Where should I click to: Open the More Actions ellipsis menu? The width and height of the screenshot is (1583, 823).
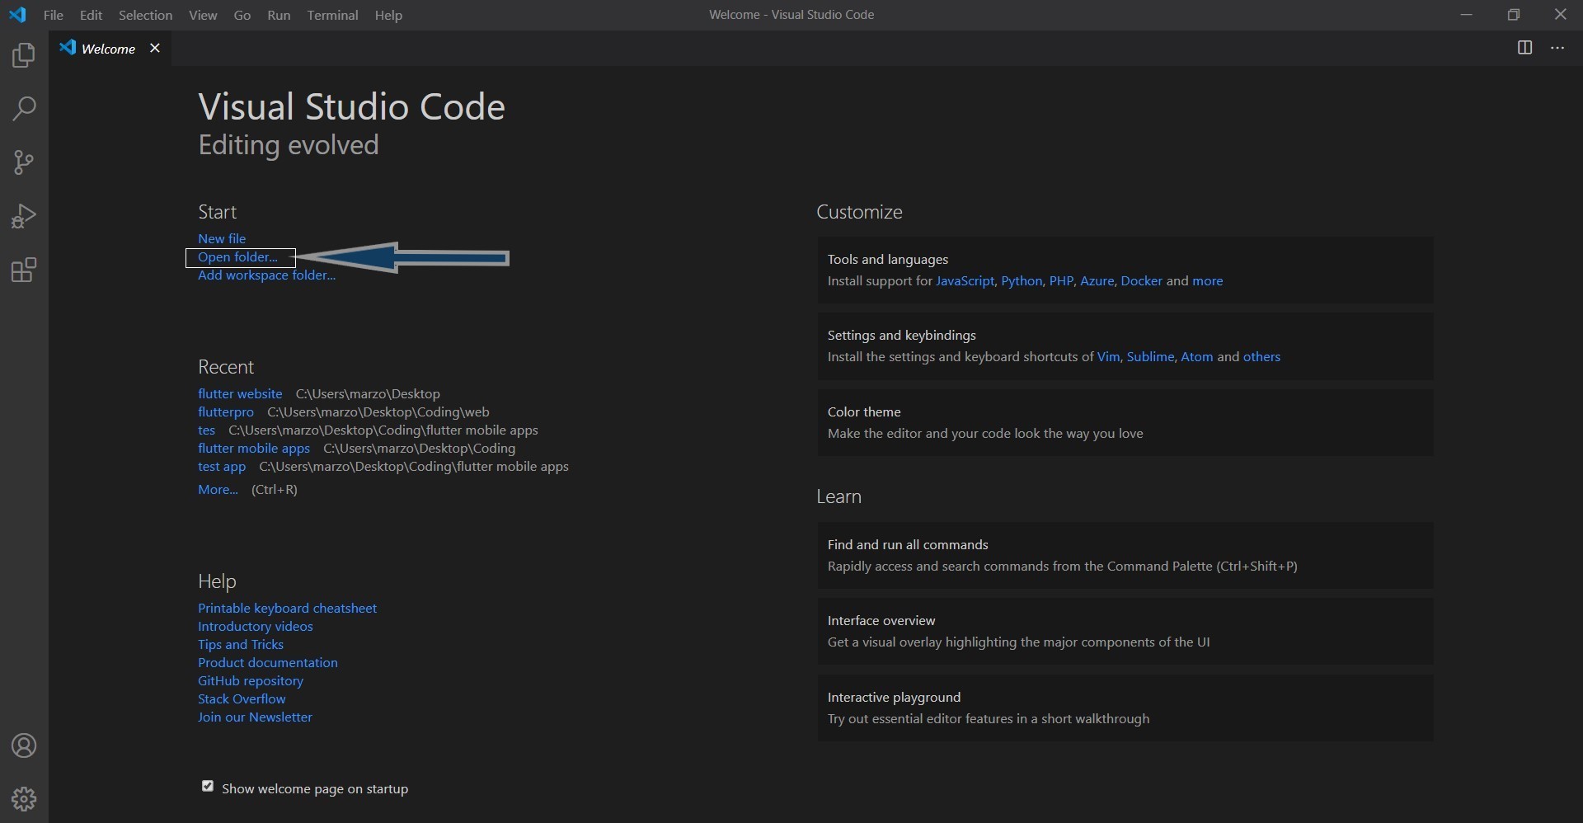1557,48
